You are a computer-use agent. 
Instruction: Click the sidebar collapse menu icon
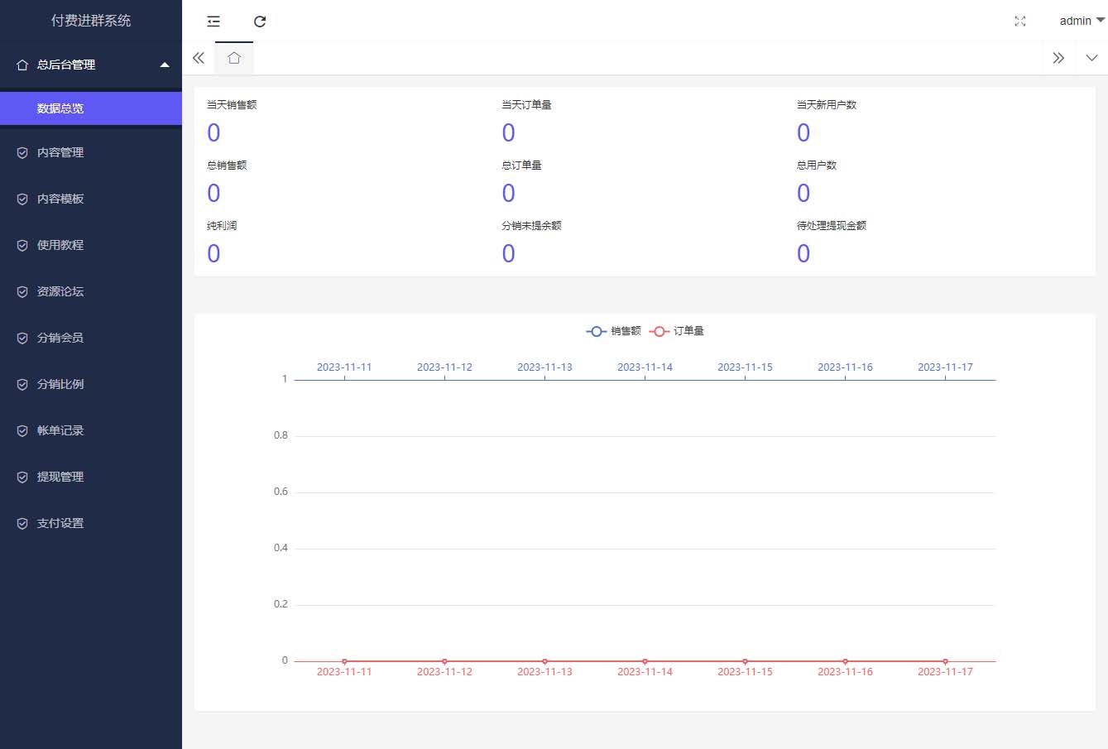(213, 22)
